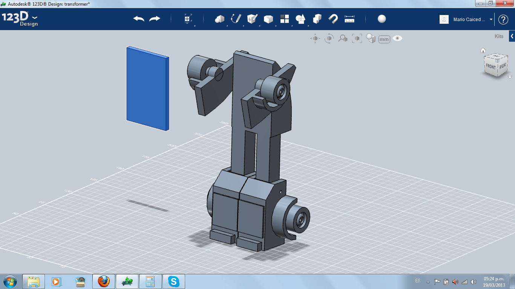Screen dimensions: 515x289
Task: Open Firefox from the taskbar
Action: tap(104, 281)
